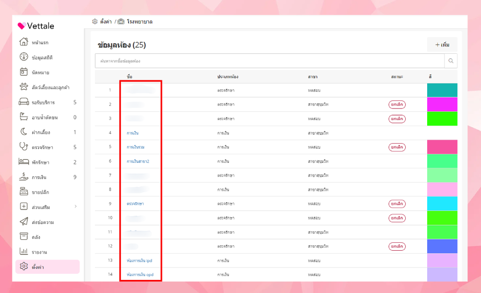481x293 pixels.
Task: Click the ยกเลิก badge in row 12
Action: 397,246
